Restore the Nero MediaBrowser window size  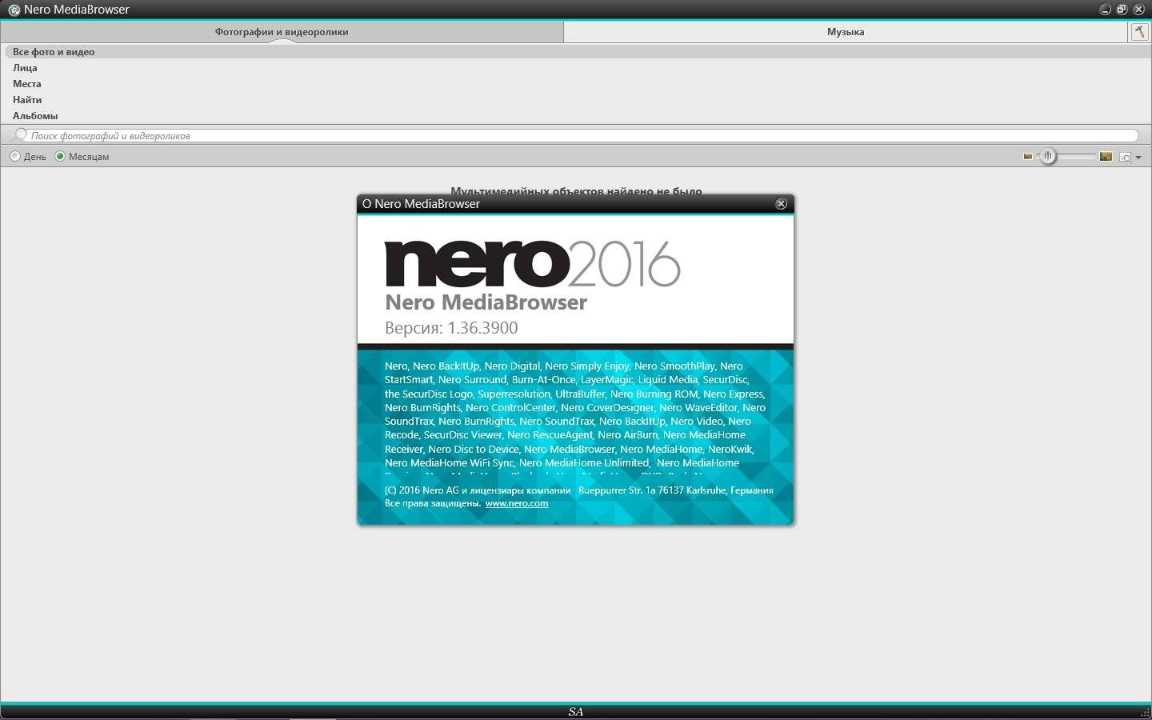(1122, 10)
